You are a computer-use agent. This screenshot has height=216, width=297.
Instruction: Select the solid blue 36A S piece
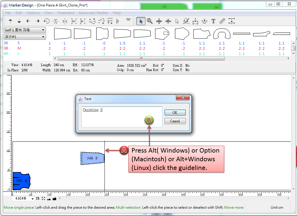pos(20,181)
